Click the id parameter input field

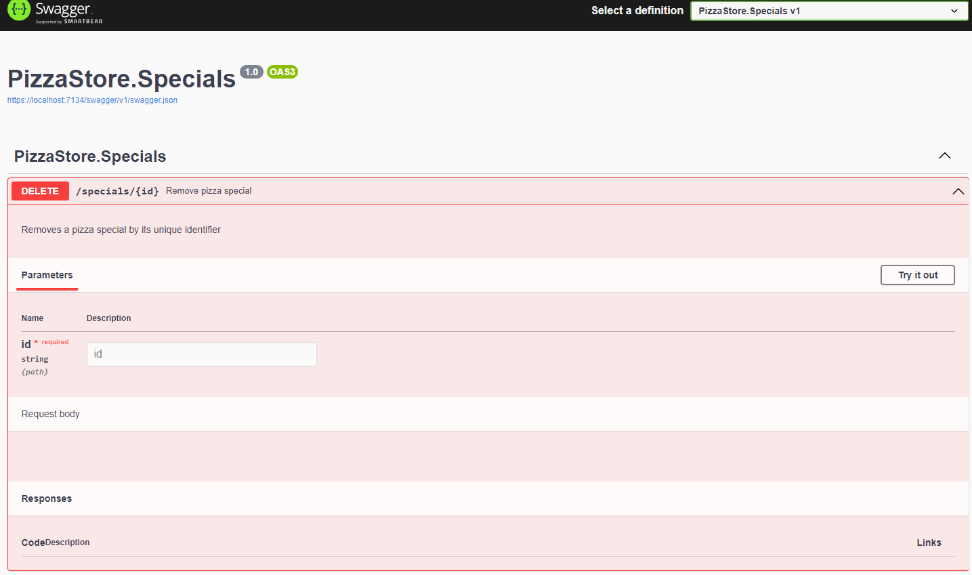coord(202,354)
